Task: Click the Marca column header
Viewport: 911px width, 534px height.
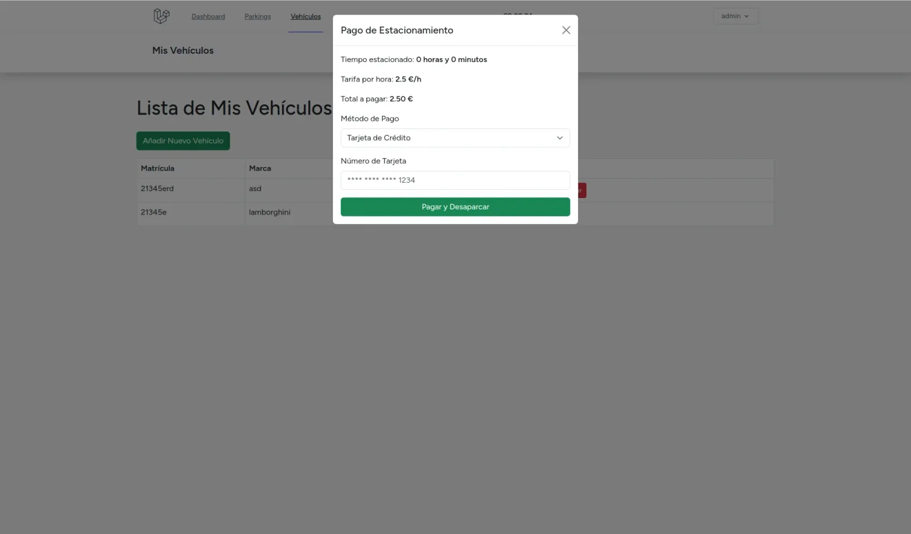Action: coord(260,168)
